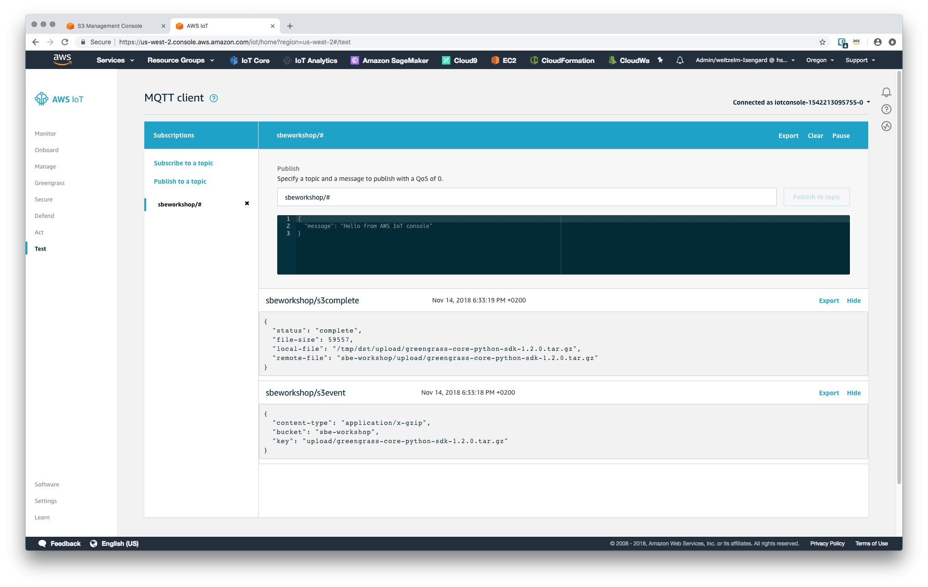The height and width of the screenshot is (587, 928).
Task: Open the activity monitor icon in right panel
Action: click(886, 126)
